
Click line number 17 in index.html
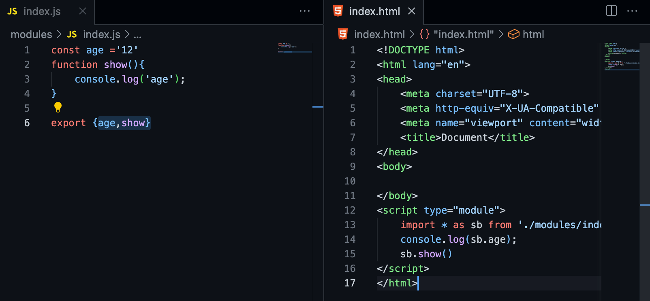pos(350,283)
